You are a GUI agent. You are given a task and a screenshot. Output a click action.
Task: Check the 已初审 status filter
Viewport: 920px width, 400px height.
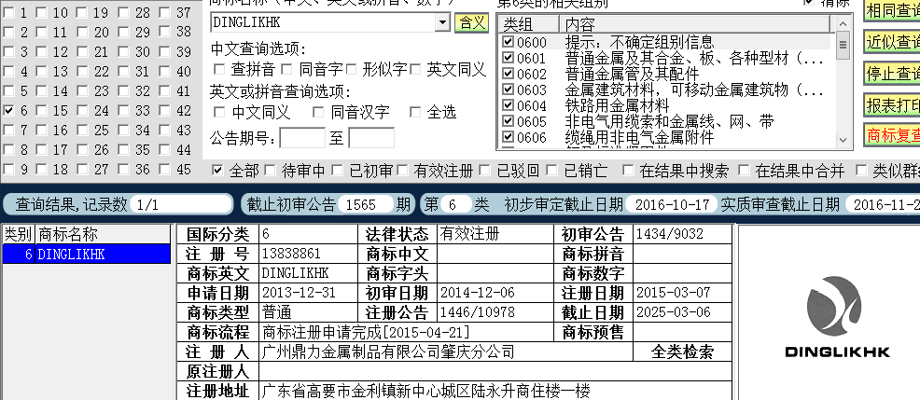pyautogui.click(x=338, y=170)
